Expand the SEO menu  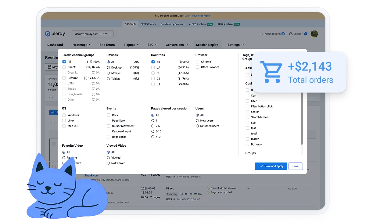tap(152, 45)
